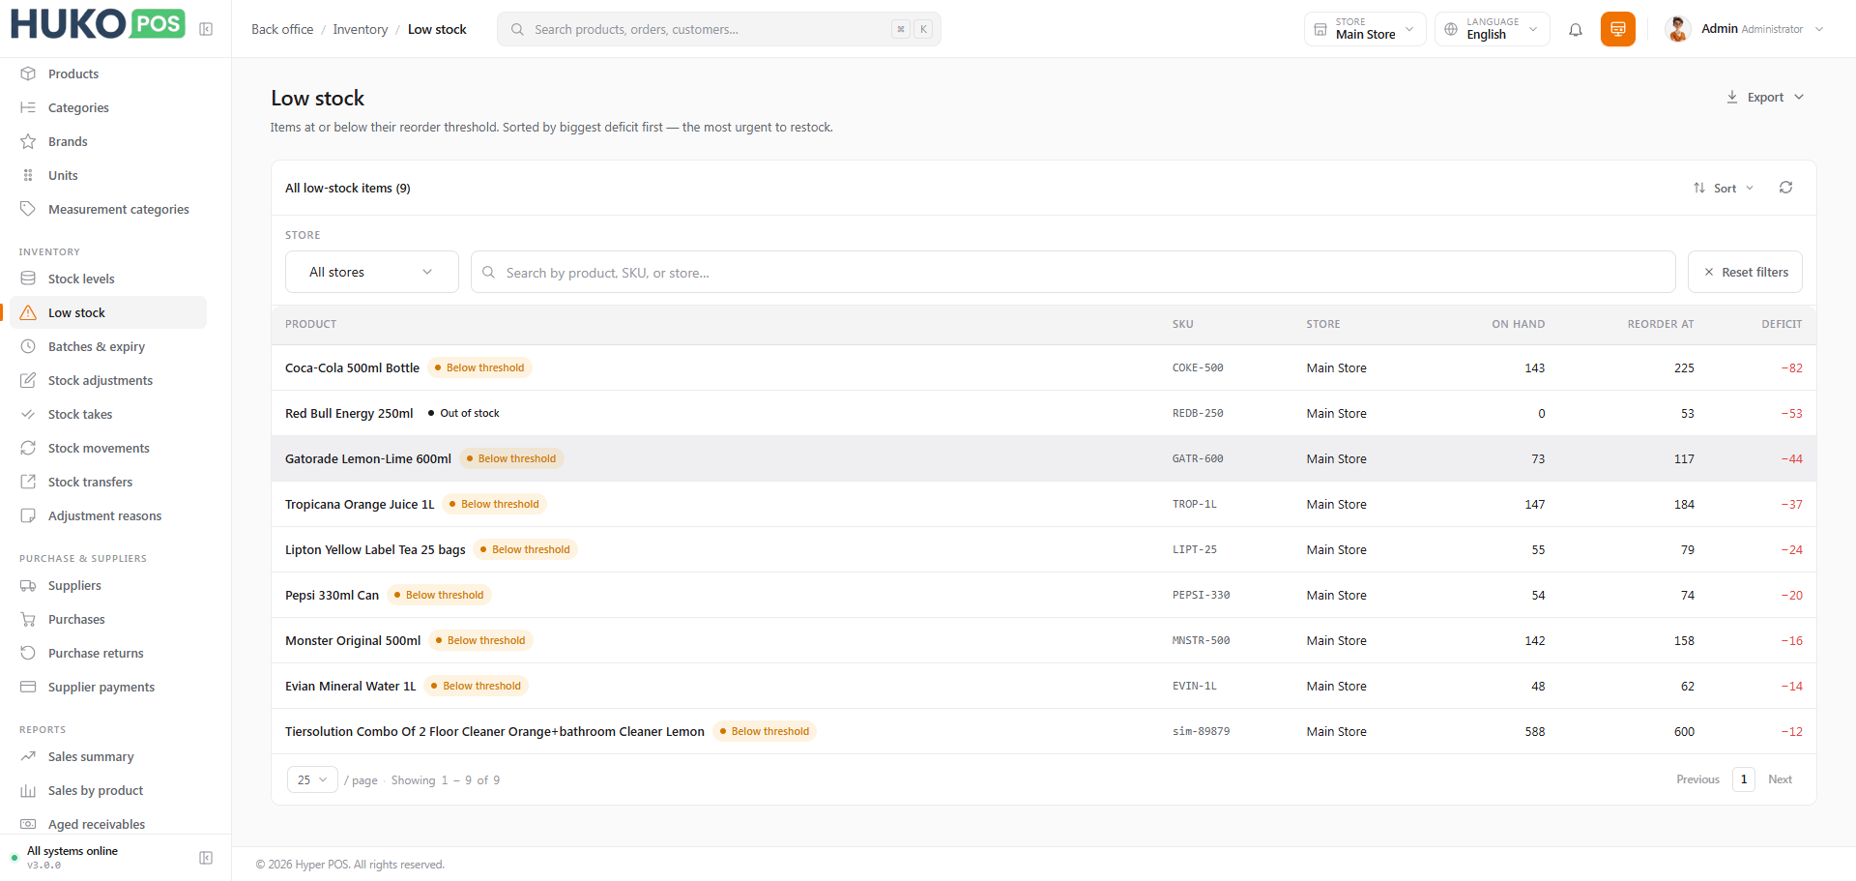The height and width of the screenshot is (881, 1856).
Task: Click the Batches & expiry clock icon
Action: pos(28,346)
